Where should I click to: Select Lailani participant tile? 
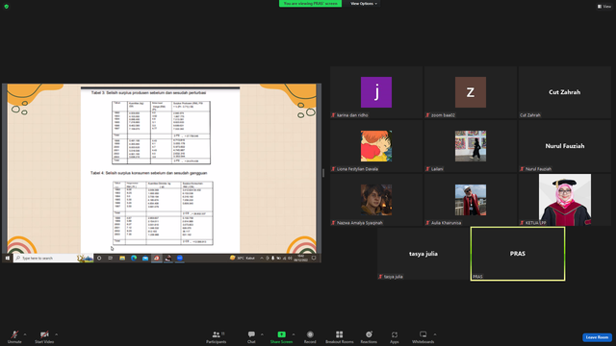(471, 146)
